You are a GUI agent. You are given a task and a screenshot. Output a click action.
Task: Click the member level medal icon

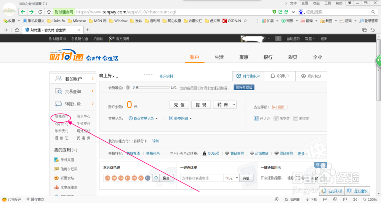tap(128, 88)
